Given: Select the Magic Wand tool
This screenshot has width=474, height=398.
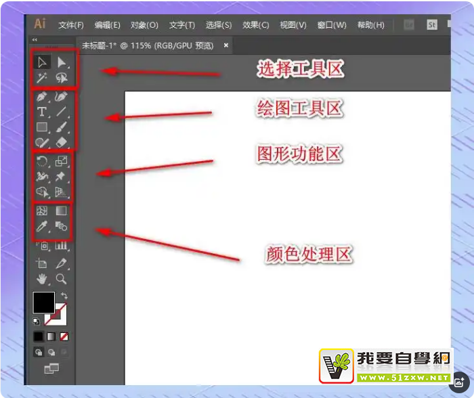Looking at the screenshot, I should click(x=42, y=79).
